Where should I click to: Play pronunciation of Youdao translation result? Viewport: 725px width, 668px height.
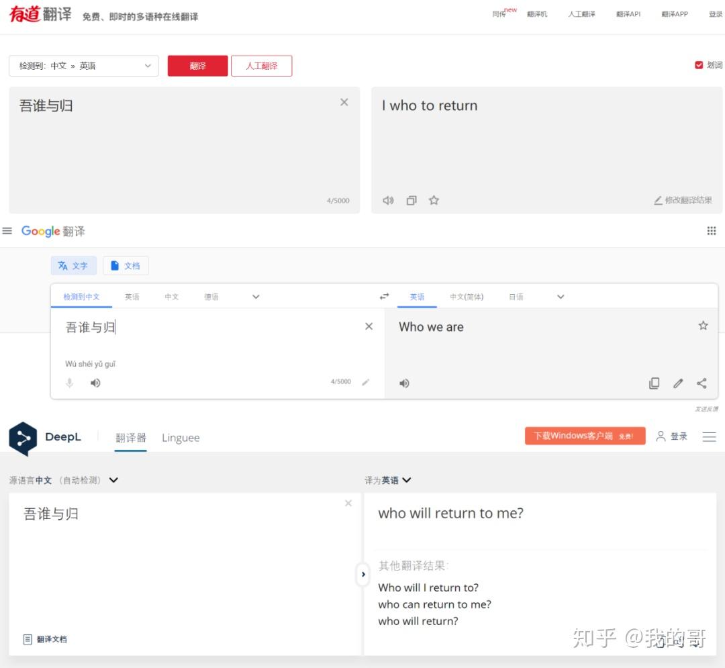(388, 199)
